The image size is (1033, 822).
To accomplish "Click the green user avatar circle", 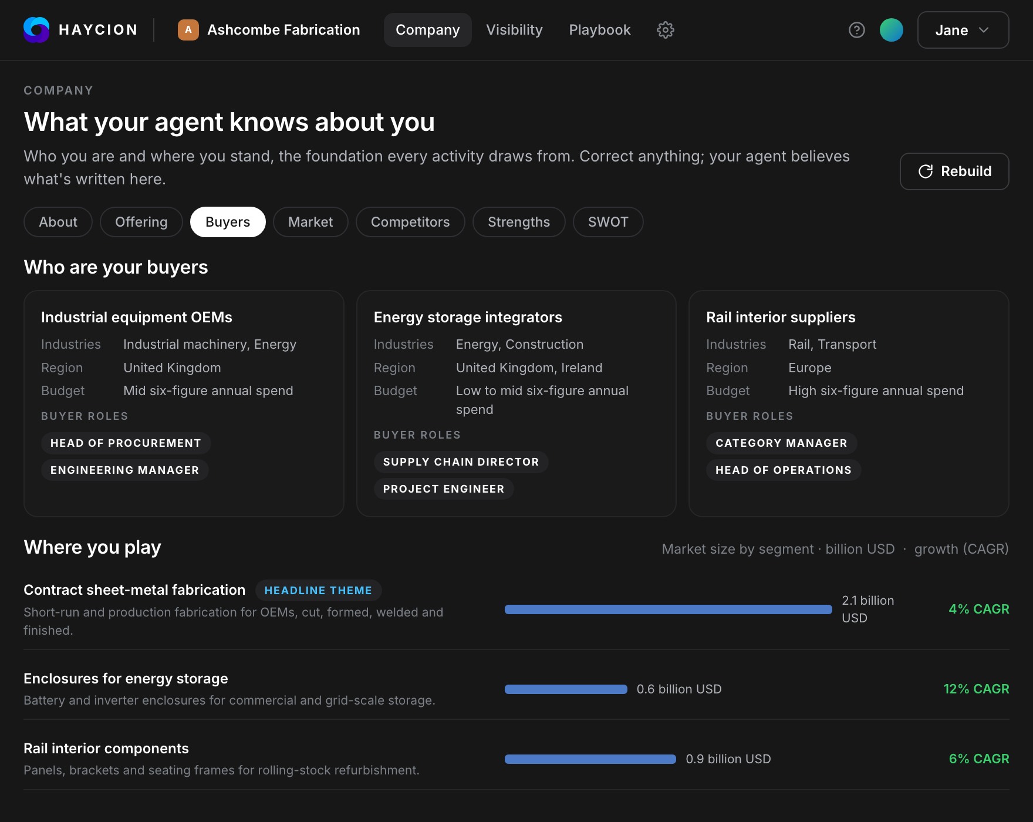I will click(892, 30).
